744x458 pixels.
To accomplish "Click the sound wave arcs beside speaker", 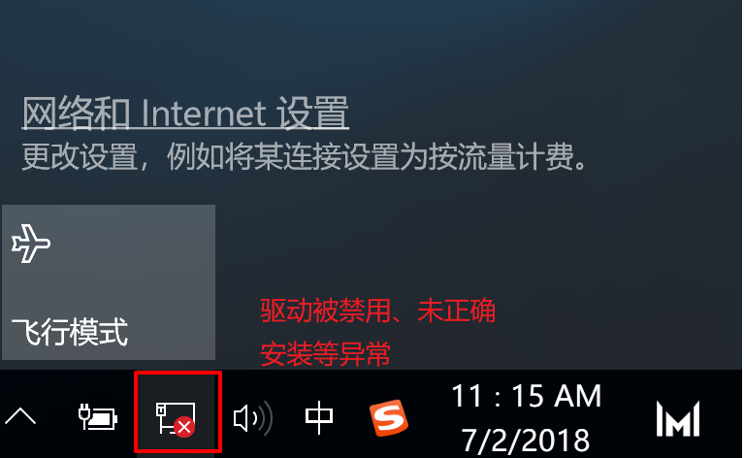I will pyautogui.click(x=264, y=418).
